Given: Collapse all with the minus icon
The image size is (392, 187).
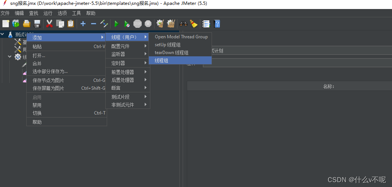Looking at the screenshot, I should [x=94, y=24].
